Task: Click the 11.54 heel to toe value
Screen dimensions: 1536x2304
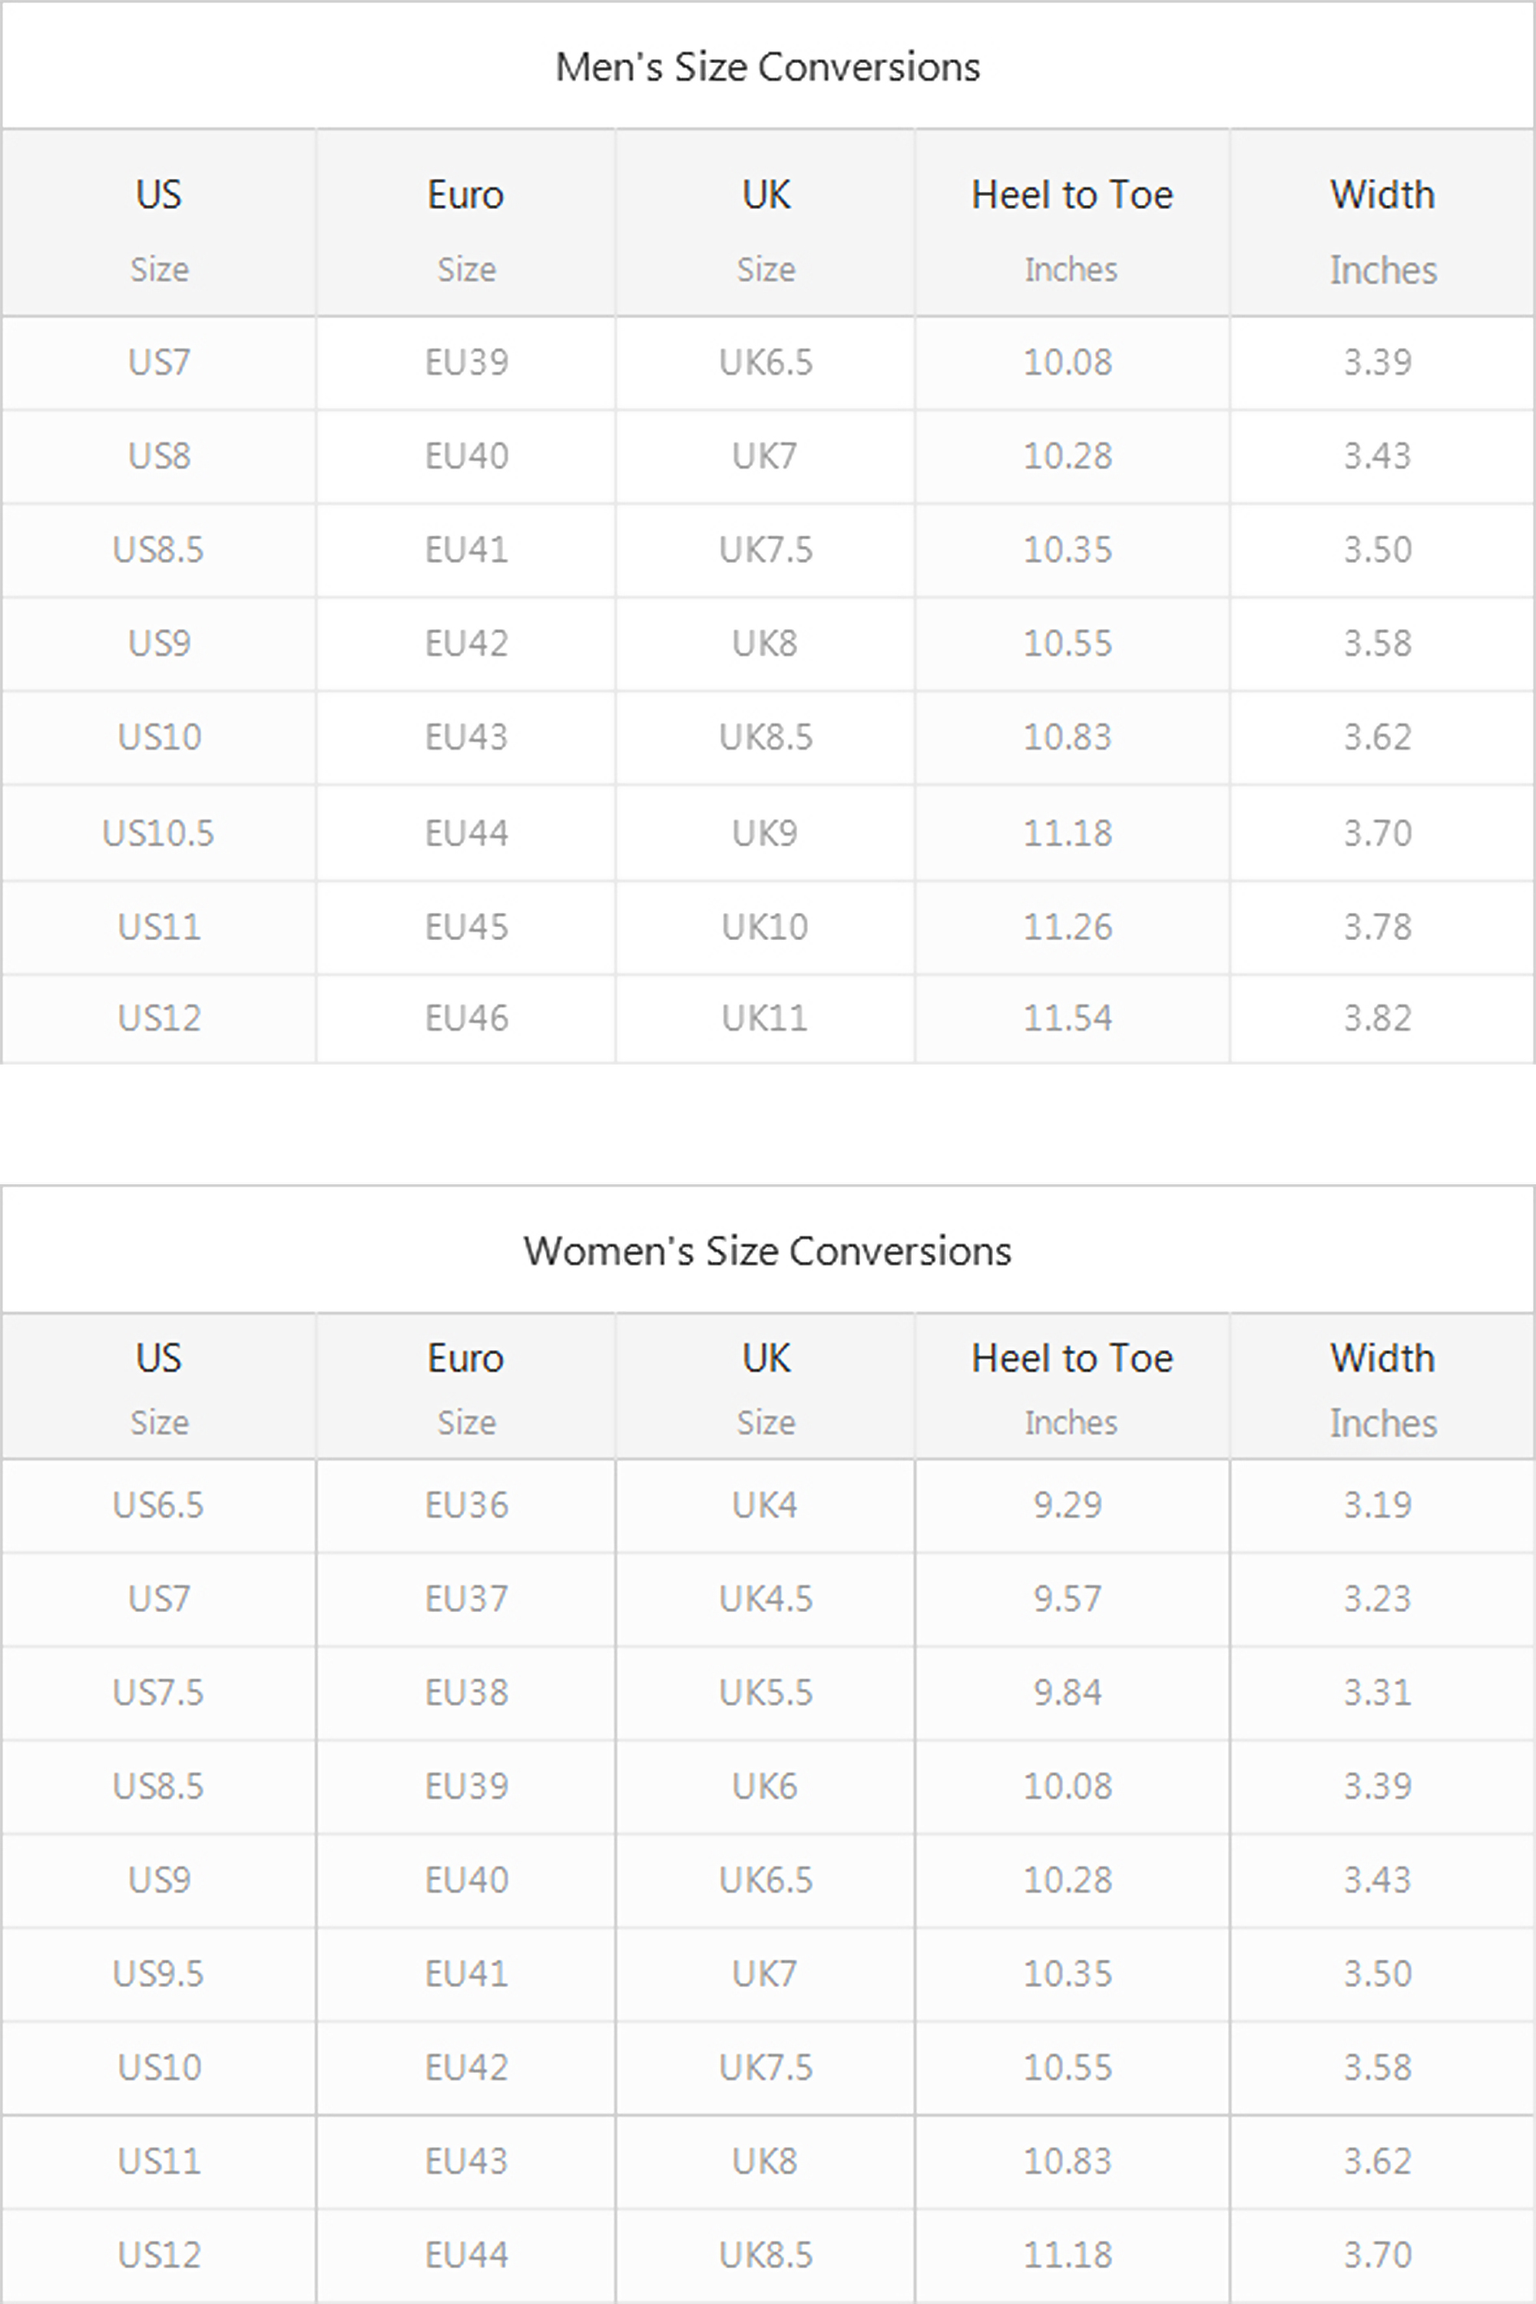Action: point(1068,1019)
